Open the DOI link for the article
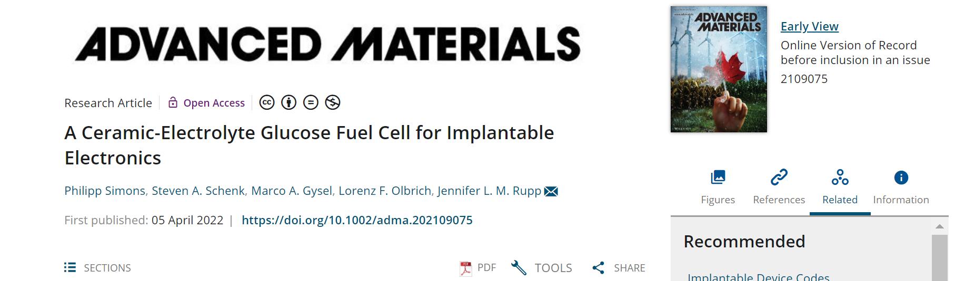 coord(357,220)
